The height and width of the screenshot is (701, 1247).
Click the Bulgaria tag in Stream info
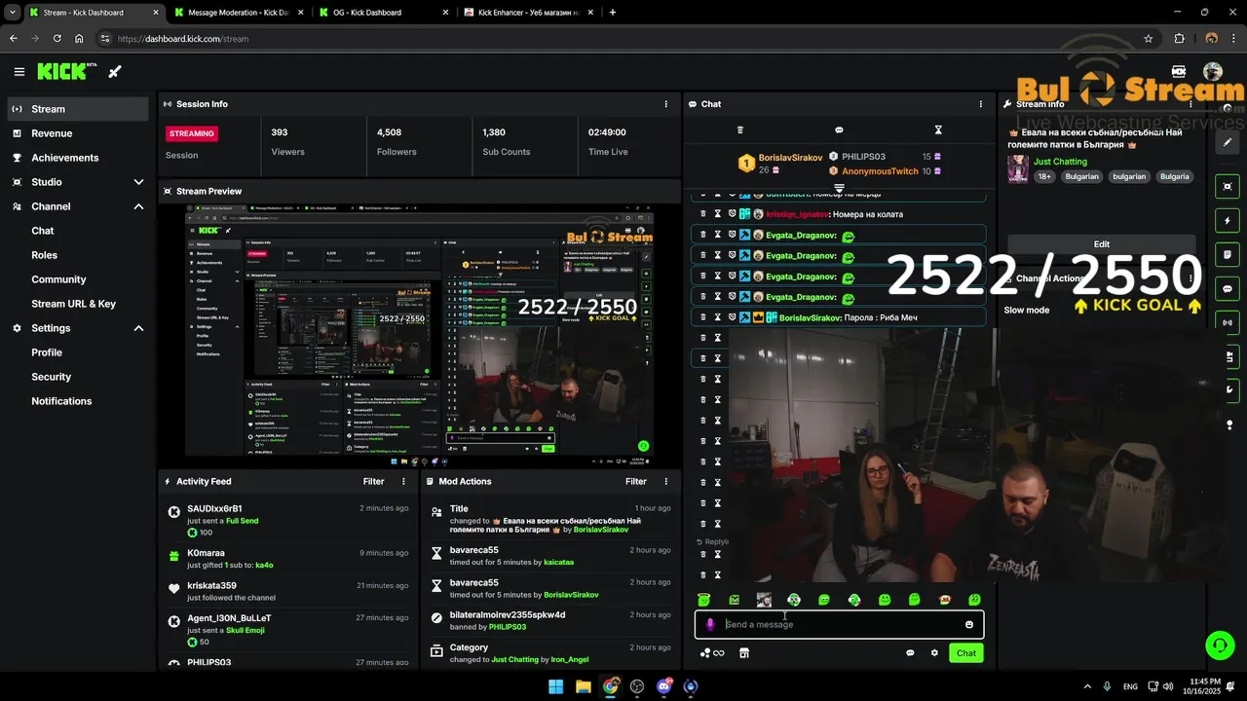click(1175, 177)
